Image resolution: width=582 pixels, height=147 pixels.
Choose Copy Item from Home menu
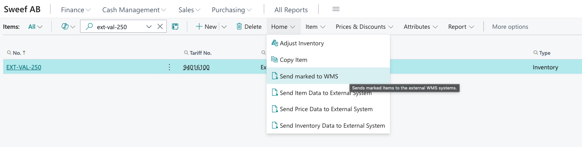click(328, 60)
